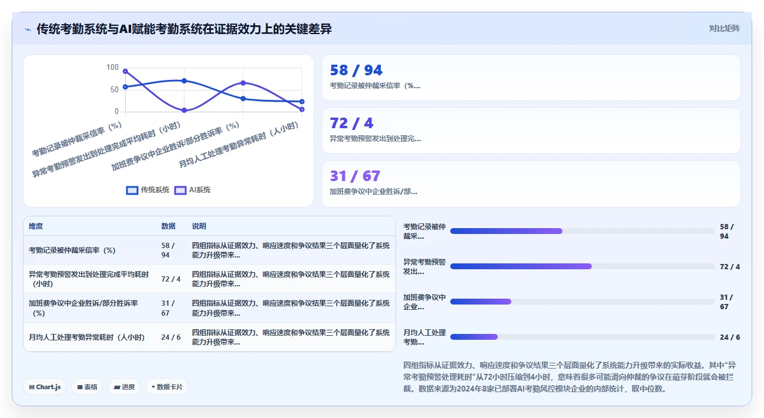Open the 72 / 4 data card
764x418 pixels.
click(531, 131)
